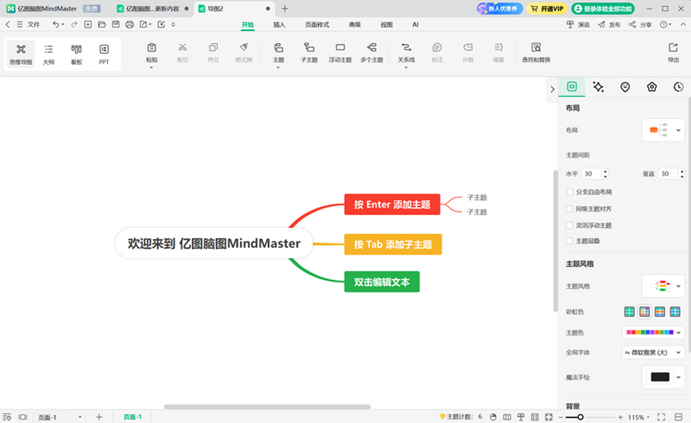Use the 格式刷 format painter
Screen dimensions: 691x423
(244, 53)
